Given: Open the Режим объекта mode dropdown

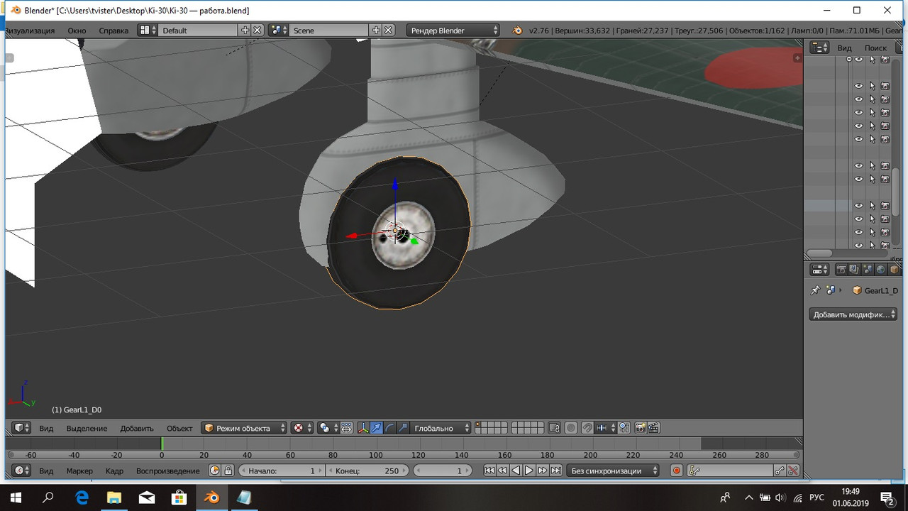Looking at the screenshot, I should coord(245,428).
